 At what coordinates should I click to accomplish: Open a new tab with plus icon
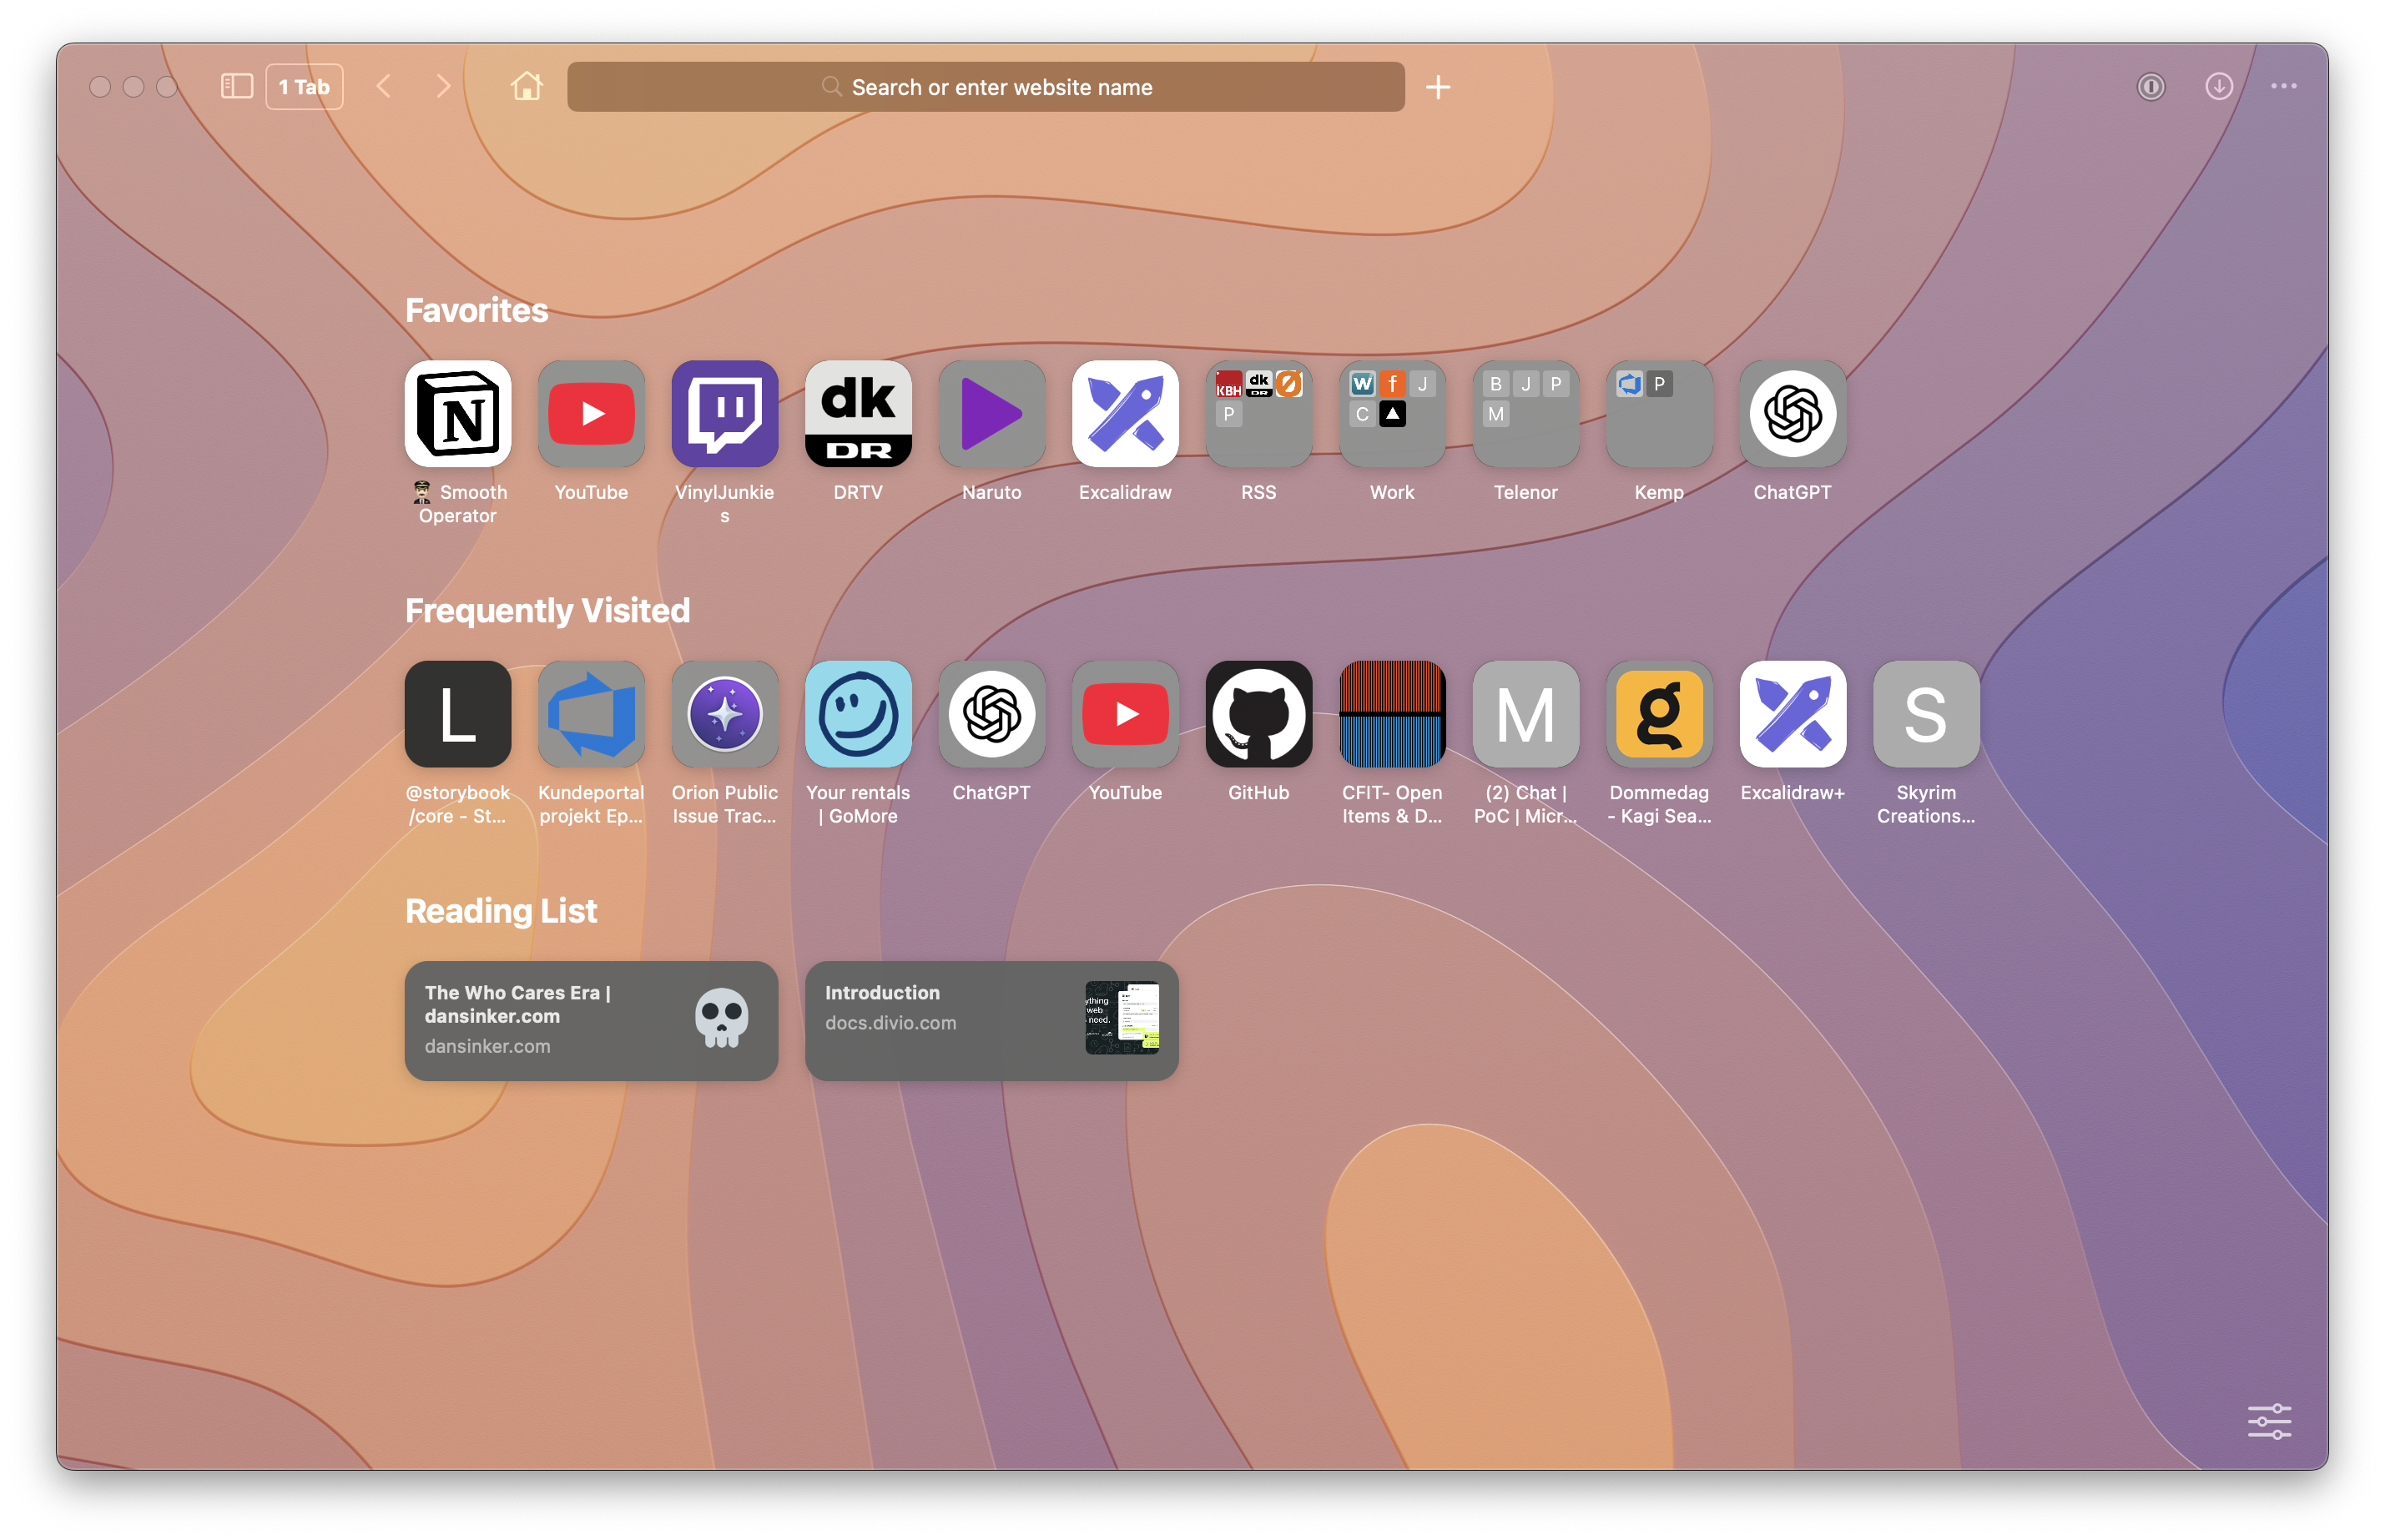[1437, 87]
